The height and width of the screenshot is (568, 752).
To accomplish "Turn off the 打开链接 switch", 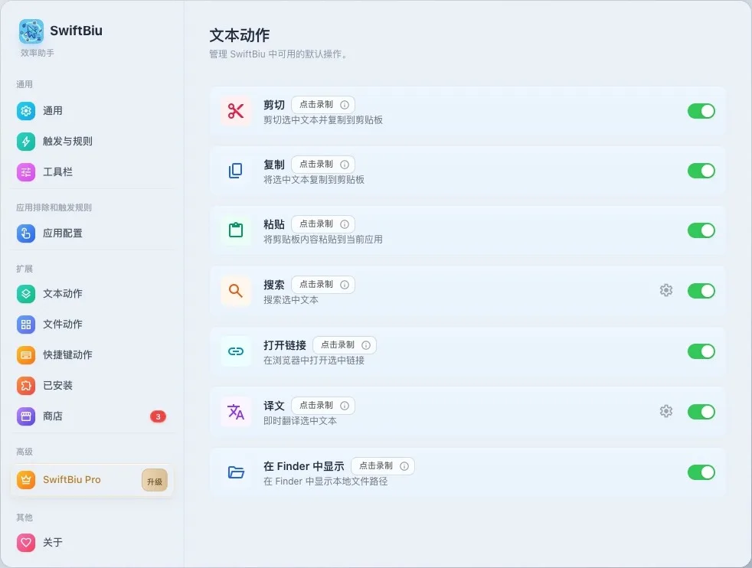I will click(701, 351).
